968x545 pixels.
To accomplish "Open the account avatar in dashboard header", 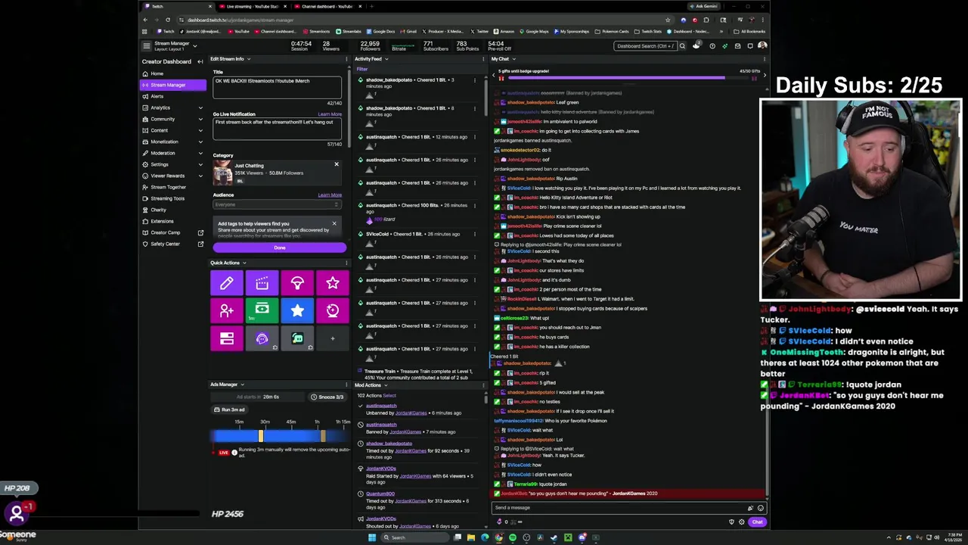I will (762, 45).
